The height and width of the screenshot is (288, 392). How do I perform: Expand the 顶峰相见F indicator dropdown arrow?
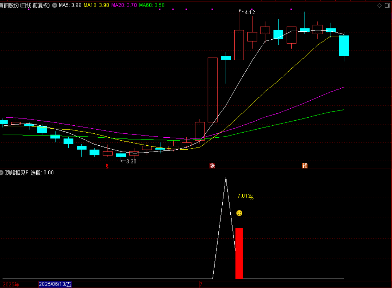[x=2, y=173]
